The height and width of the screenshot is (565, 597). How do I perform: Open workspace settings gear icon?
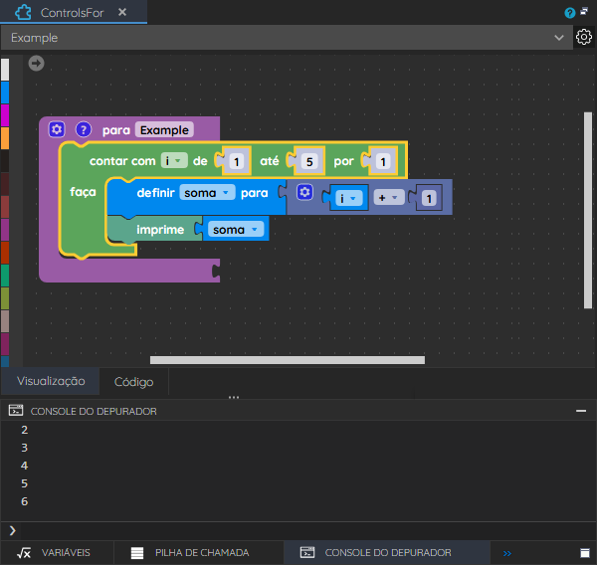584,37
